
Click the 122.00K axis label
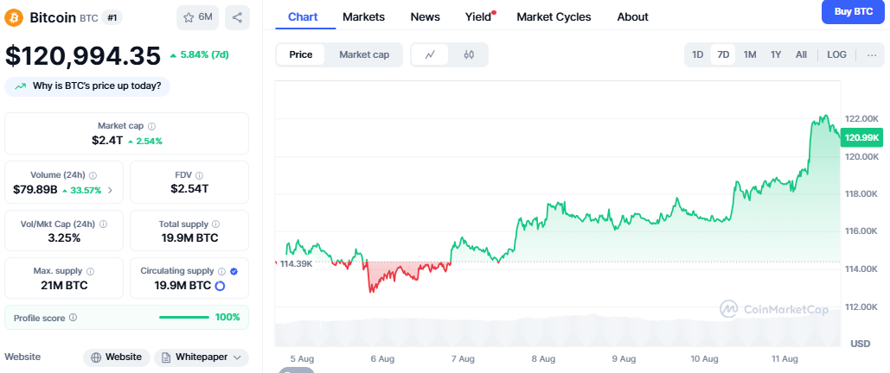point(861,118)
